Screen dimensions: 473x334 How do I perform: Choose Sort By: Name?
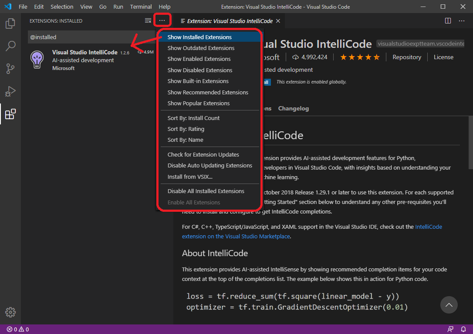coord(209,140)
